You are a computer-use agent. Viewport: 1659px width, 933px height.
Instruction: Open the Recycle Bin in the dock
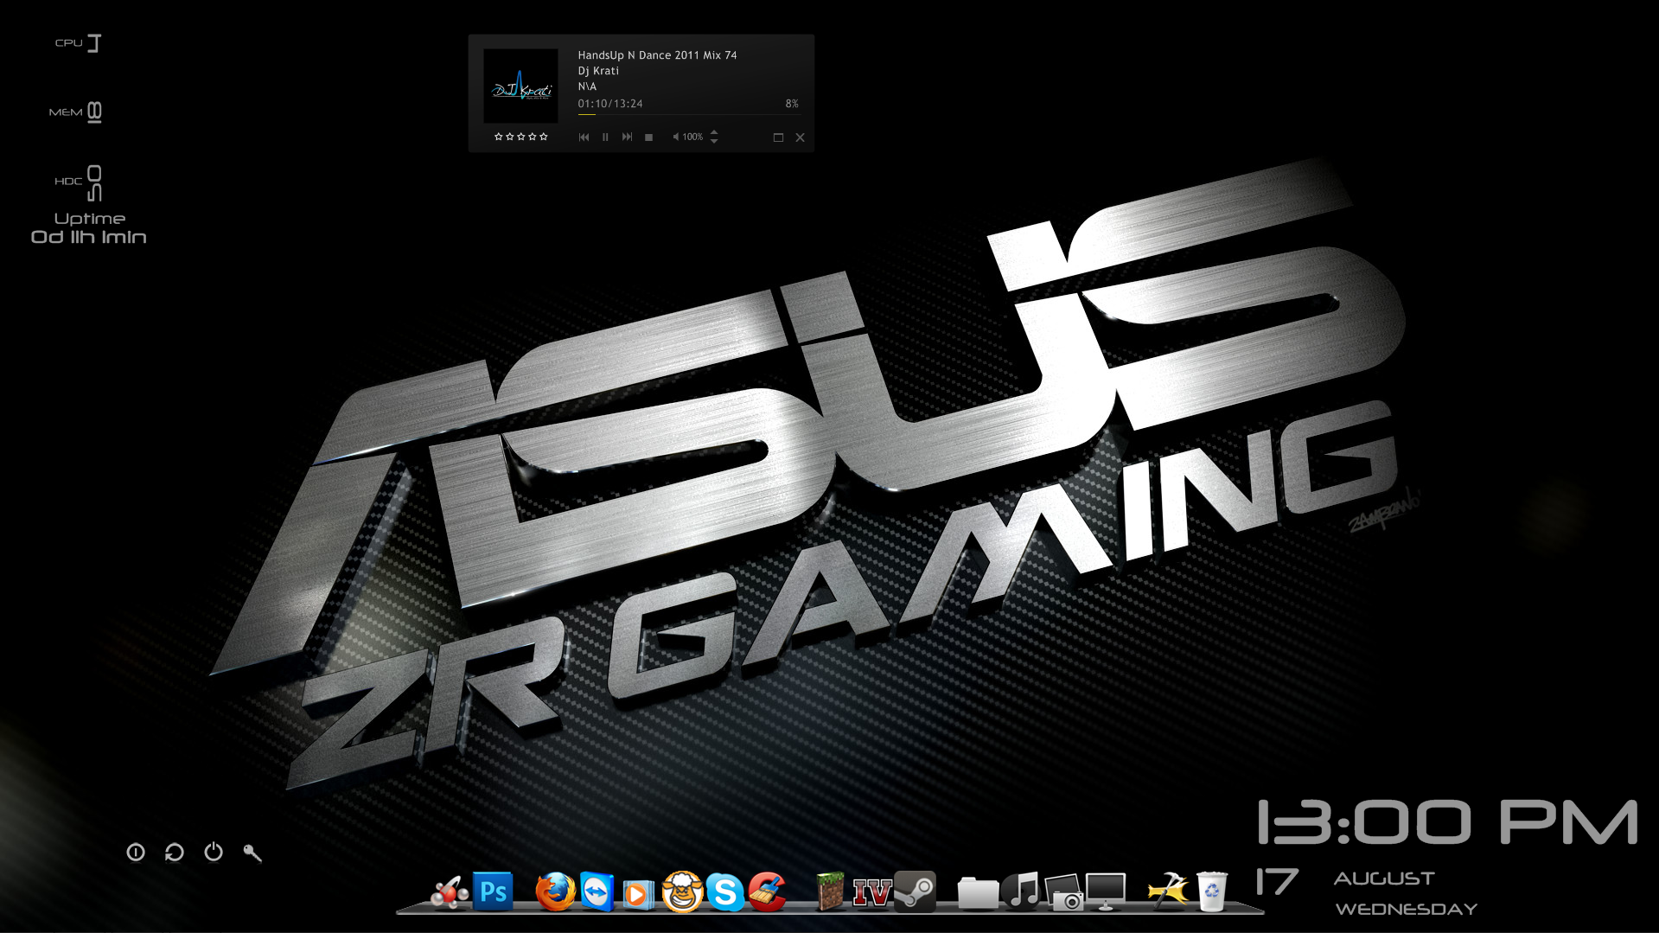tap(1212, 891)
